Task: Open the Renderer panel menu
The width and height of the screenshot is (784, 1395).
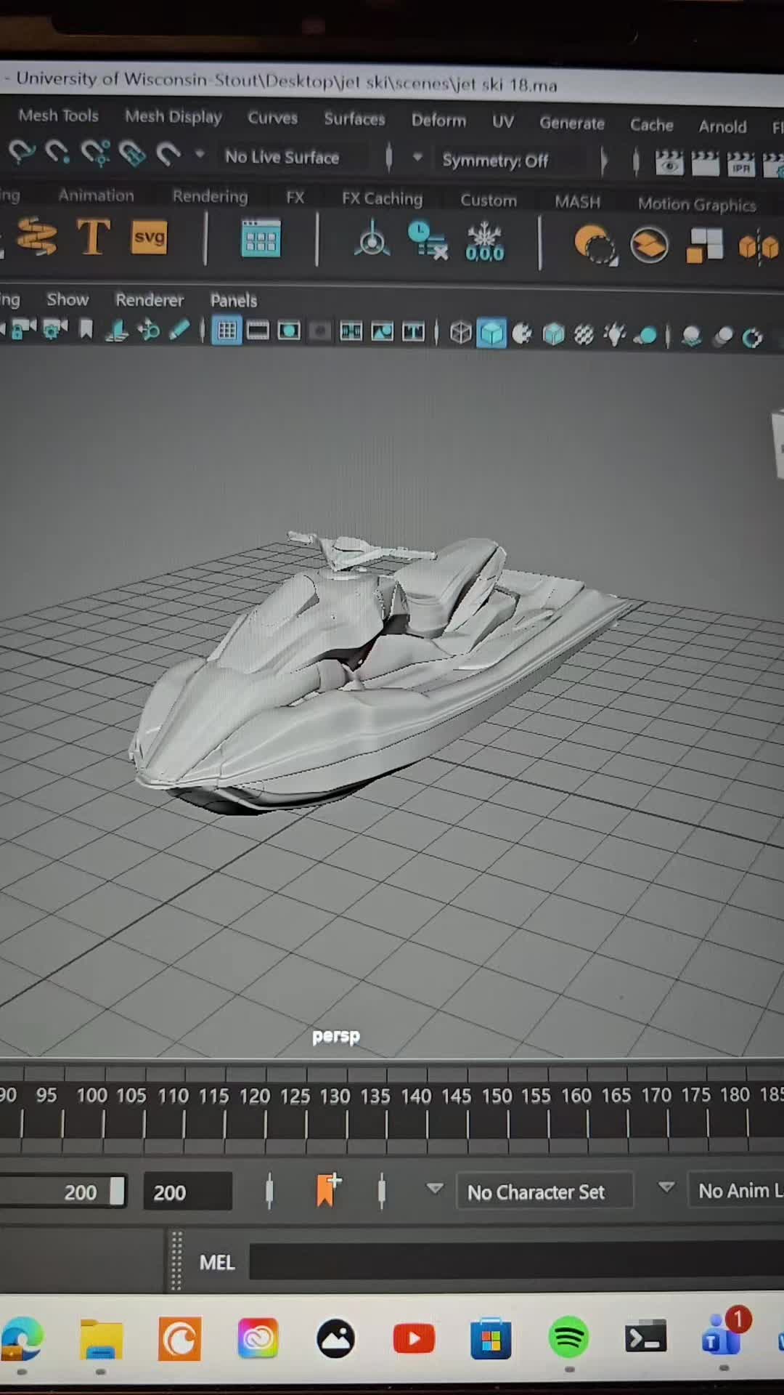Action: coord(149,300)
